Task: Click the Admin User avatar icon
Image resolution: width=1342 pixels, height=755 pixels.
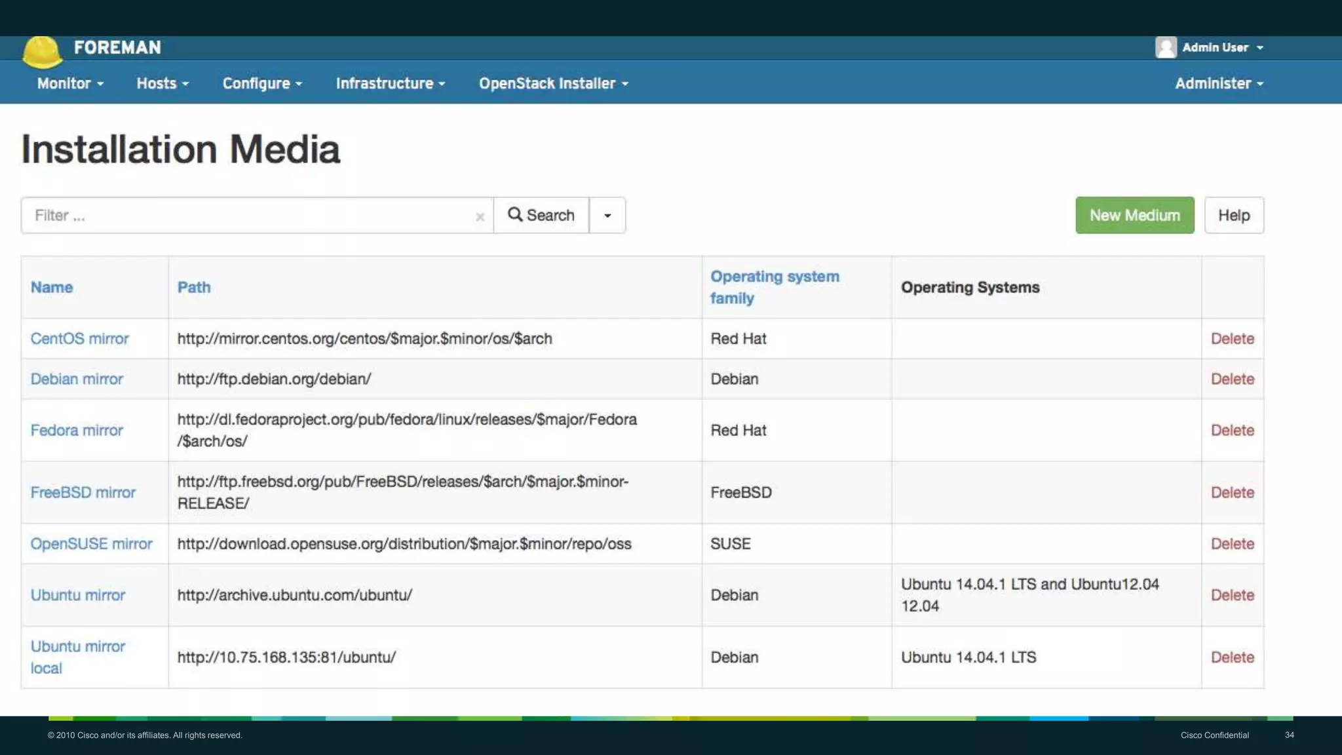Action: (1166, 47)
